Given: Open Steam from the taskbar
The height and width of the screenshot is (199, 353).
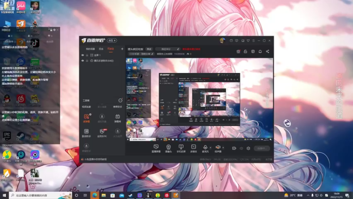Looking at the screenshot, I should [x=131, y=195].
